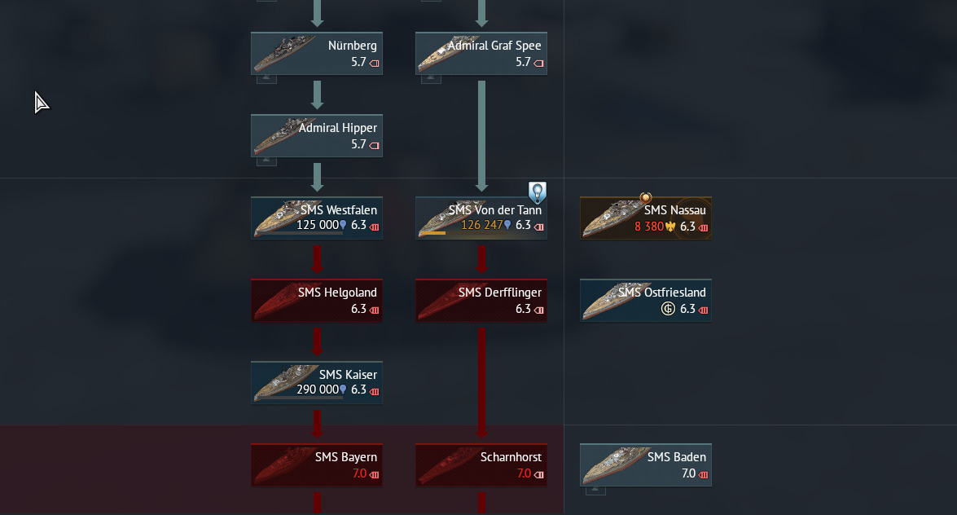The width and height of the screenshot is (957, 515).
Task: Click the research point icon next to 125 000
Action: click(x=343, y=226)
